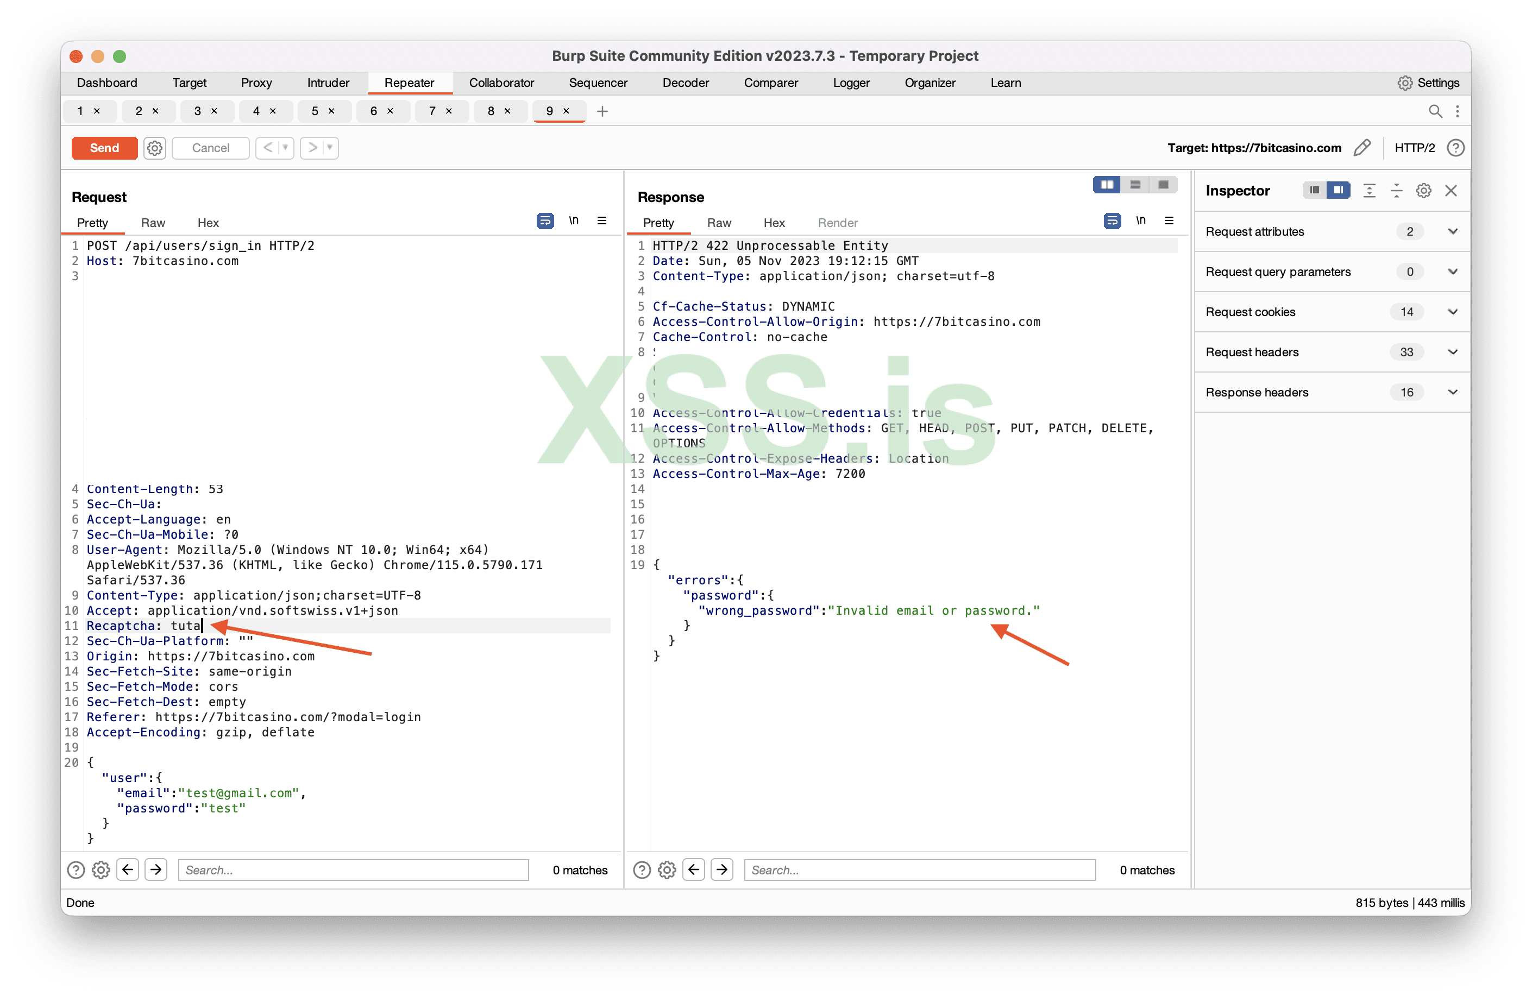Expand Request cookies section
Viewport: 1532px width, 996px height.
click(1452, 312)
